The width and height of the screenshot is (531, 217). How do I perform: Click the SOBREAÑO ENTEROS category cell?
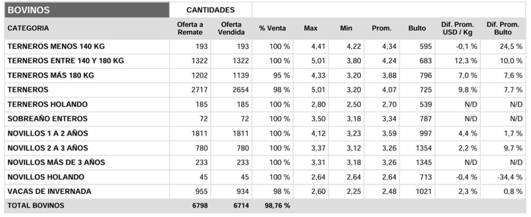pyautogui.click(x=48, y=119)
